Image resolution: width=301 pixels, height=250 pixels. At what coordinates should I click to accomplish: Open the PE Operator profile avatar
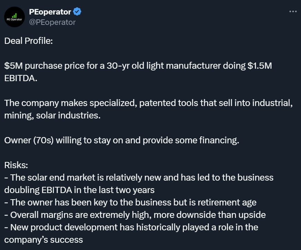tap(15, 17)
